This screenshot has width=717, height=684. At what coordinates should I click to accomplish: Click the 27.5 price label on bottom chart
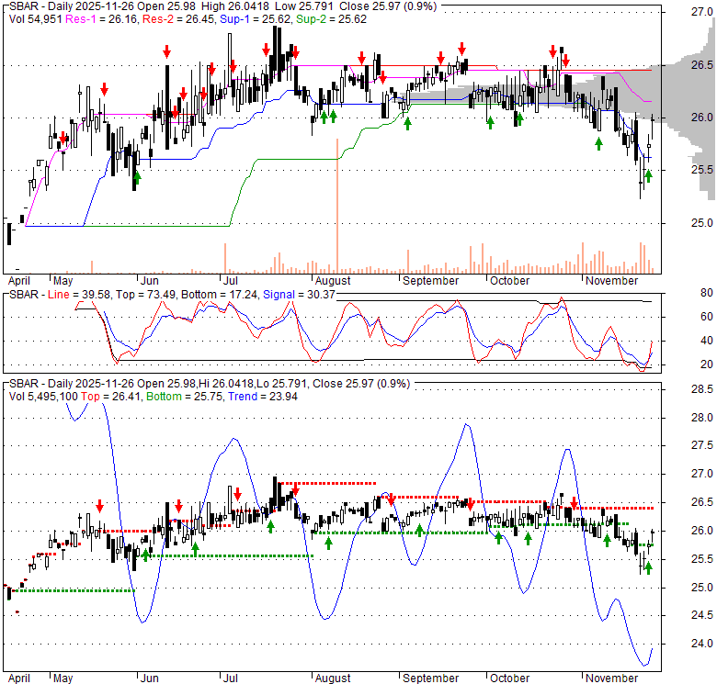coord(702,445)
